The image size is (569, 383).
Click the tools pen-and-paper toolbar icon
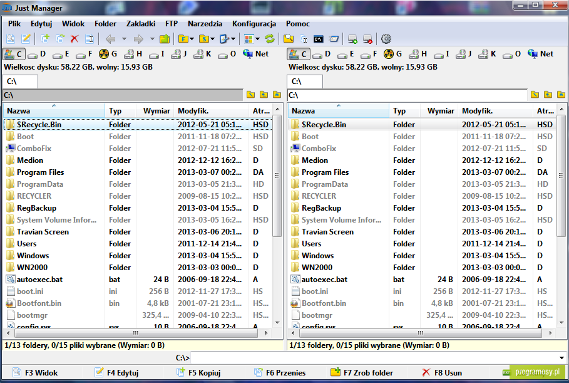pyautogui.click(x=225, y=38)
